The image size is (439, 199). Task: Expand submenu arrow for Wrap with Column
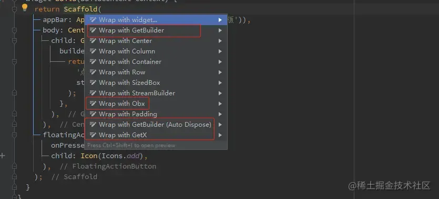point(220,51)
